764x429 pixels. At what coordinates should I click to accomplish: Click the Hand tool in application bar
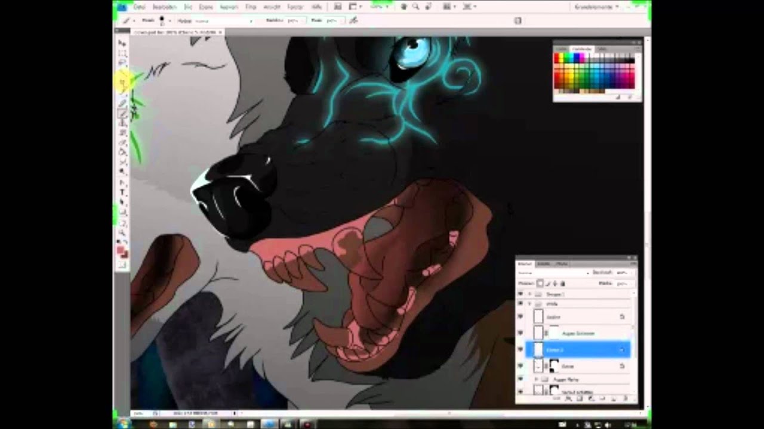[404, 7]
